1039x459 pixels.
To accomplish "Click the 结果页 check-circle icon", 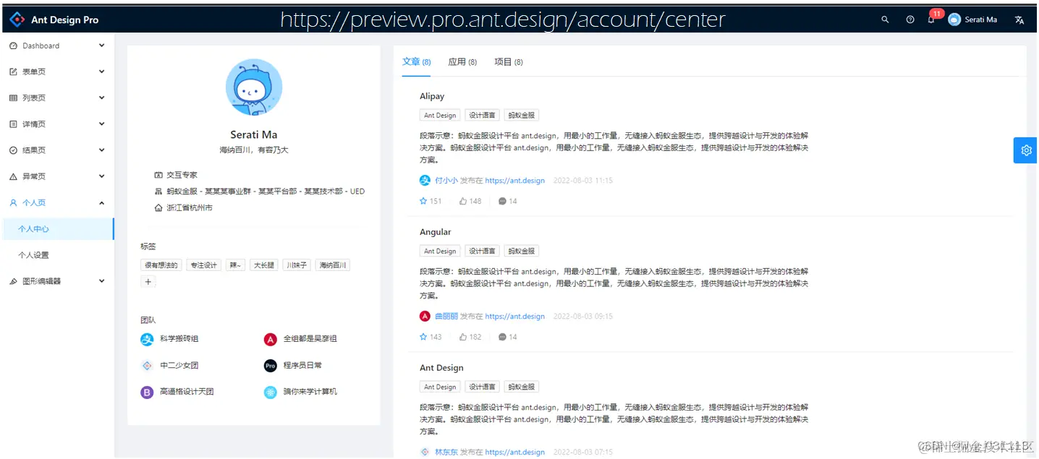I will [x=13, y=150].
